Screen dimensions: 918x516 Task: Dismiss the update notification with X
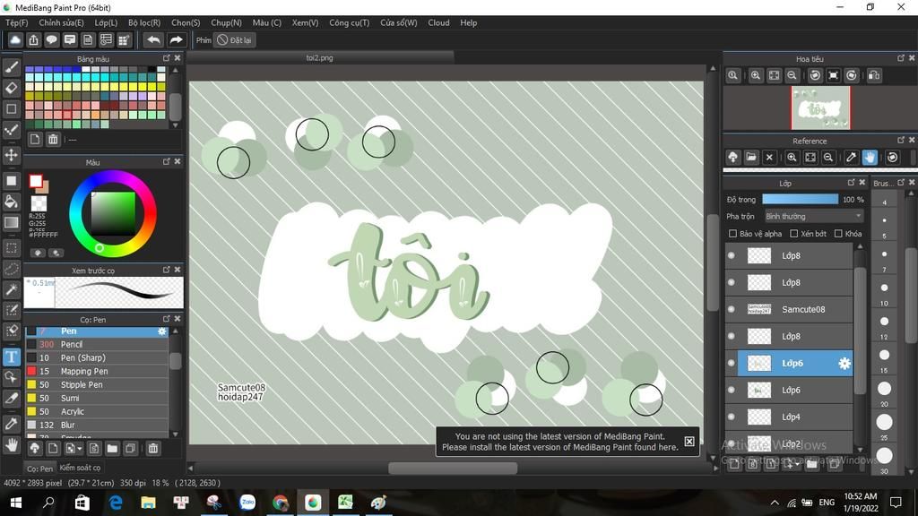click(689, 442)
